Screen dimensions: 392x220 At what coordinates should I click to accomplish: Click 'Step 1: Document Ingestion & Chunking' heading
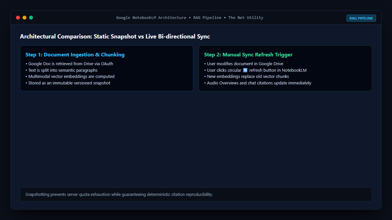[75, 55]
